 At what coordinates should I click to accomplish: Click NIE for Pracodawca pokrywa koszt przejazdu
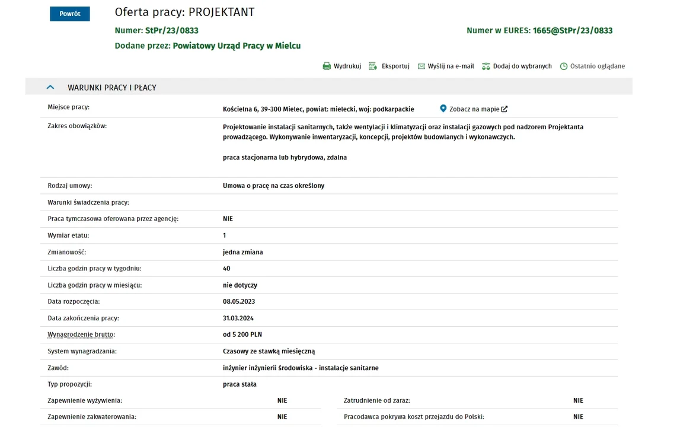coord(578,417)
